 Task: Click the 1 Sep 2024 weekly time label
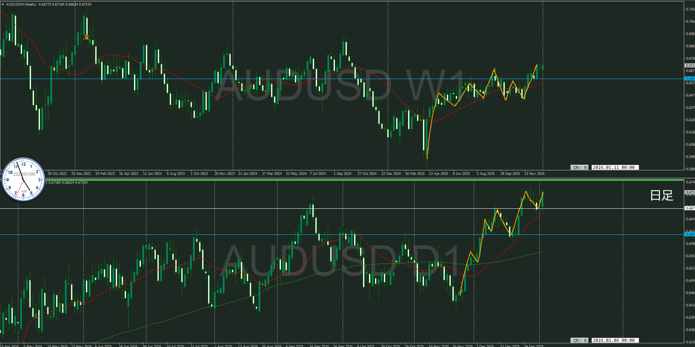342,174
